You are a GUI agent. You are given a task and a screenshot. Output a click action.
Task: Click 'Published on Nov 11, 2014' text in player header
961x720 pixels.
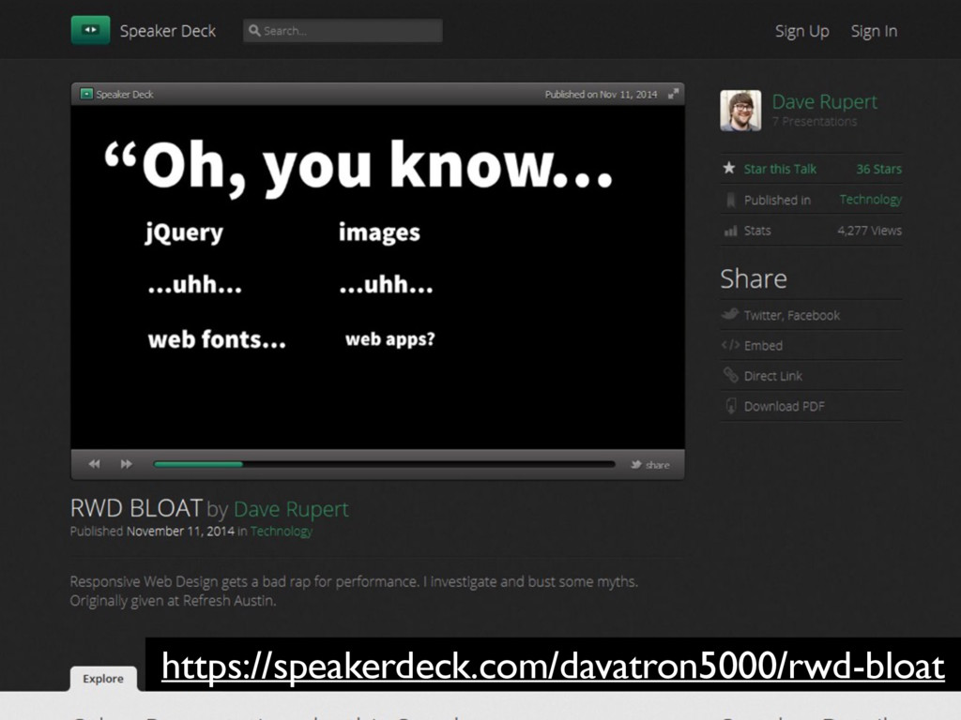coord(601,95)
